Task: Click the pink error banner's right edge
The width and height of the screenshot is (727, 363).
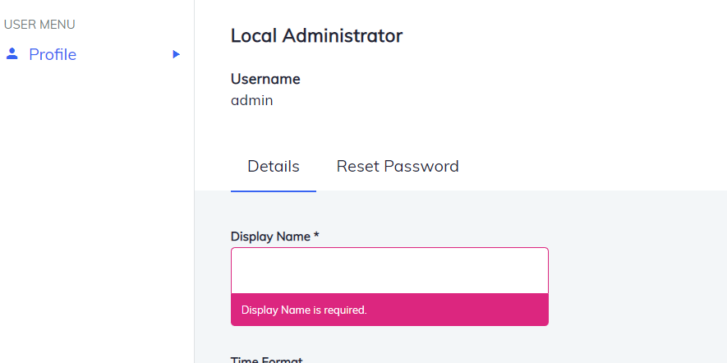Action: 544,310
